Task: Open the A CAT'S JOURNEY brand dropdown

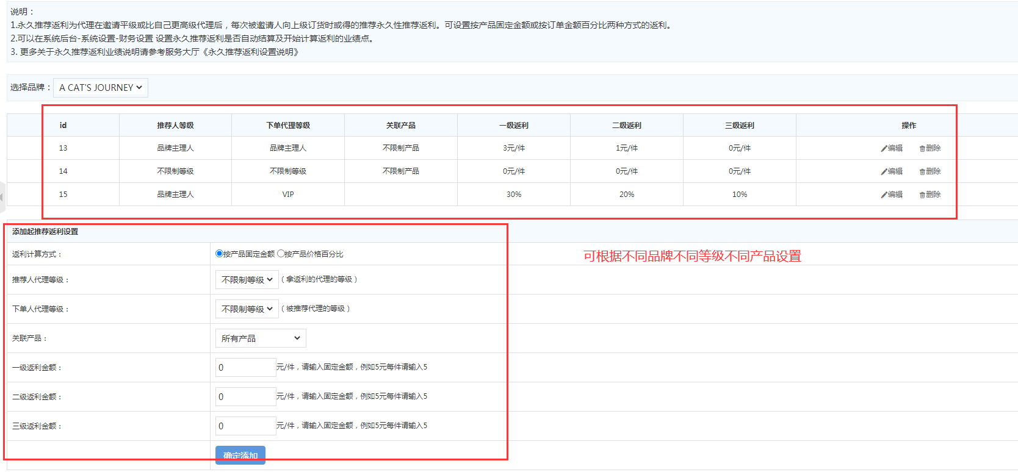Action: tap(101, 88)
